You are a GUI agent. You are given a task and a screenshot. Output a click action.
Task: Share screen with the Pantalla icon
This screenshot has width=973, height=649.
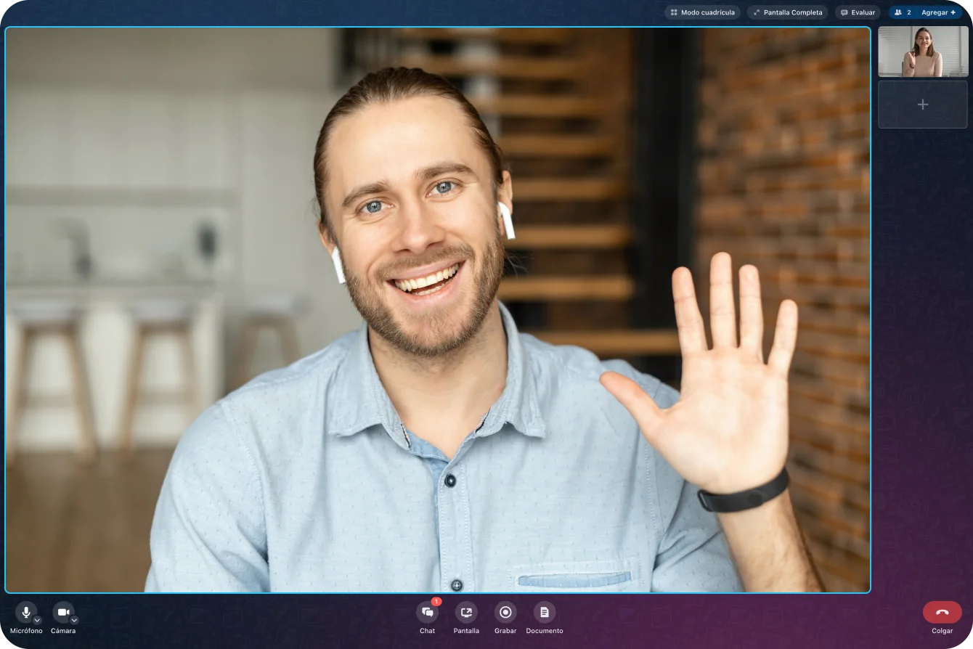tap(466, 613)
